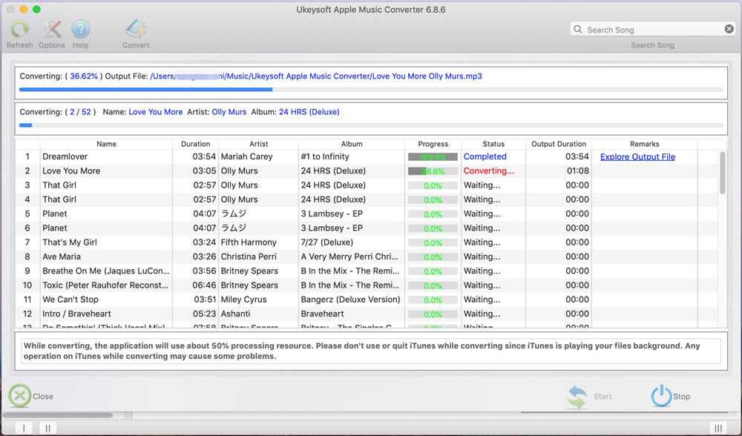Open Help via the question mark icon
The height and width of the screenshot is (436, 742).
coord(80,30)
